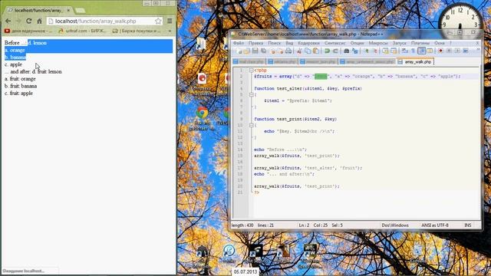Image resolution: width=491 pixels, height=276 pixels.
Task: Open the Макросы menu
Action: 378,43
